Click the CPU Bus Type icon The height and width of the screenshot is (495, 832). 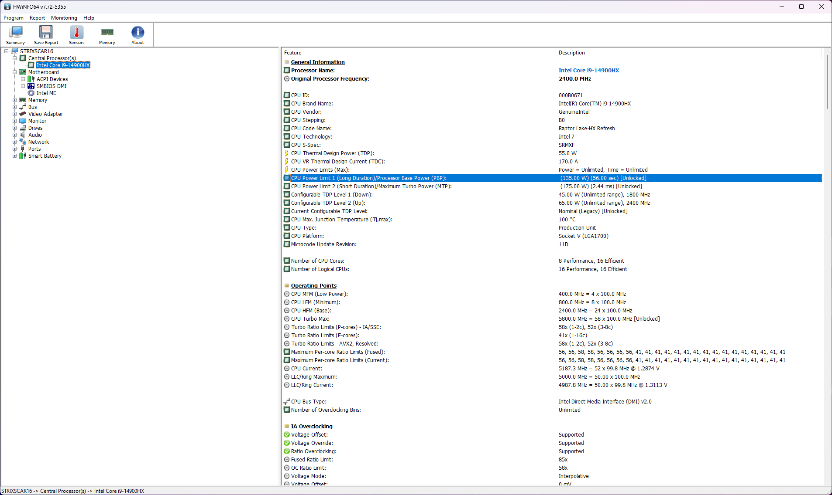287,401
